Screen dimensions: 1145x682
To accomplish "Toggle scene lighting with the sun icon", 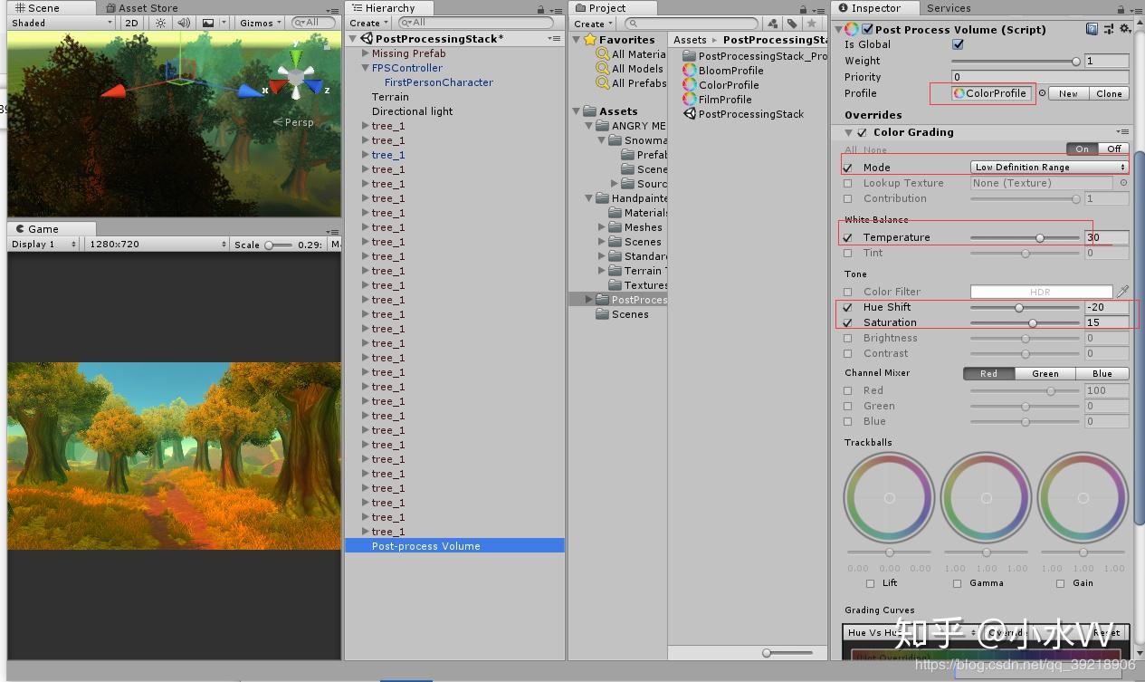I will pyautogui.click(x=159, y=23).
